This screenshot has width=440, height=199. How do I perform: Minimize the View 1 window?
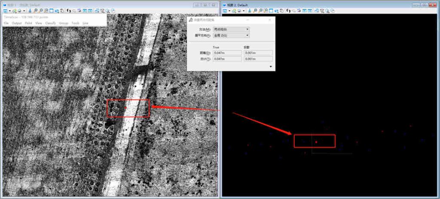point(198,5)
